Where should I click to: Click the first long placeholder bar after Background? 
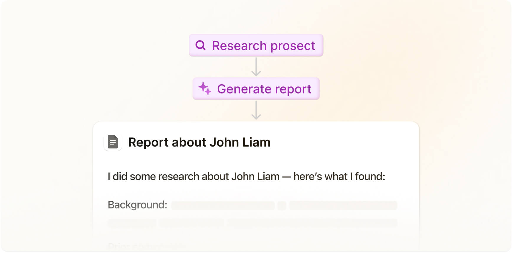pos(223,206)
